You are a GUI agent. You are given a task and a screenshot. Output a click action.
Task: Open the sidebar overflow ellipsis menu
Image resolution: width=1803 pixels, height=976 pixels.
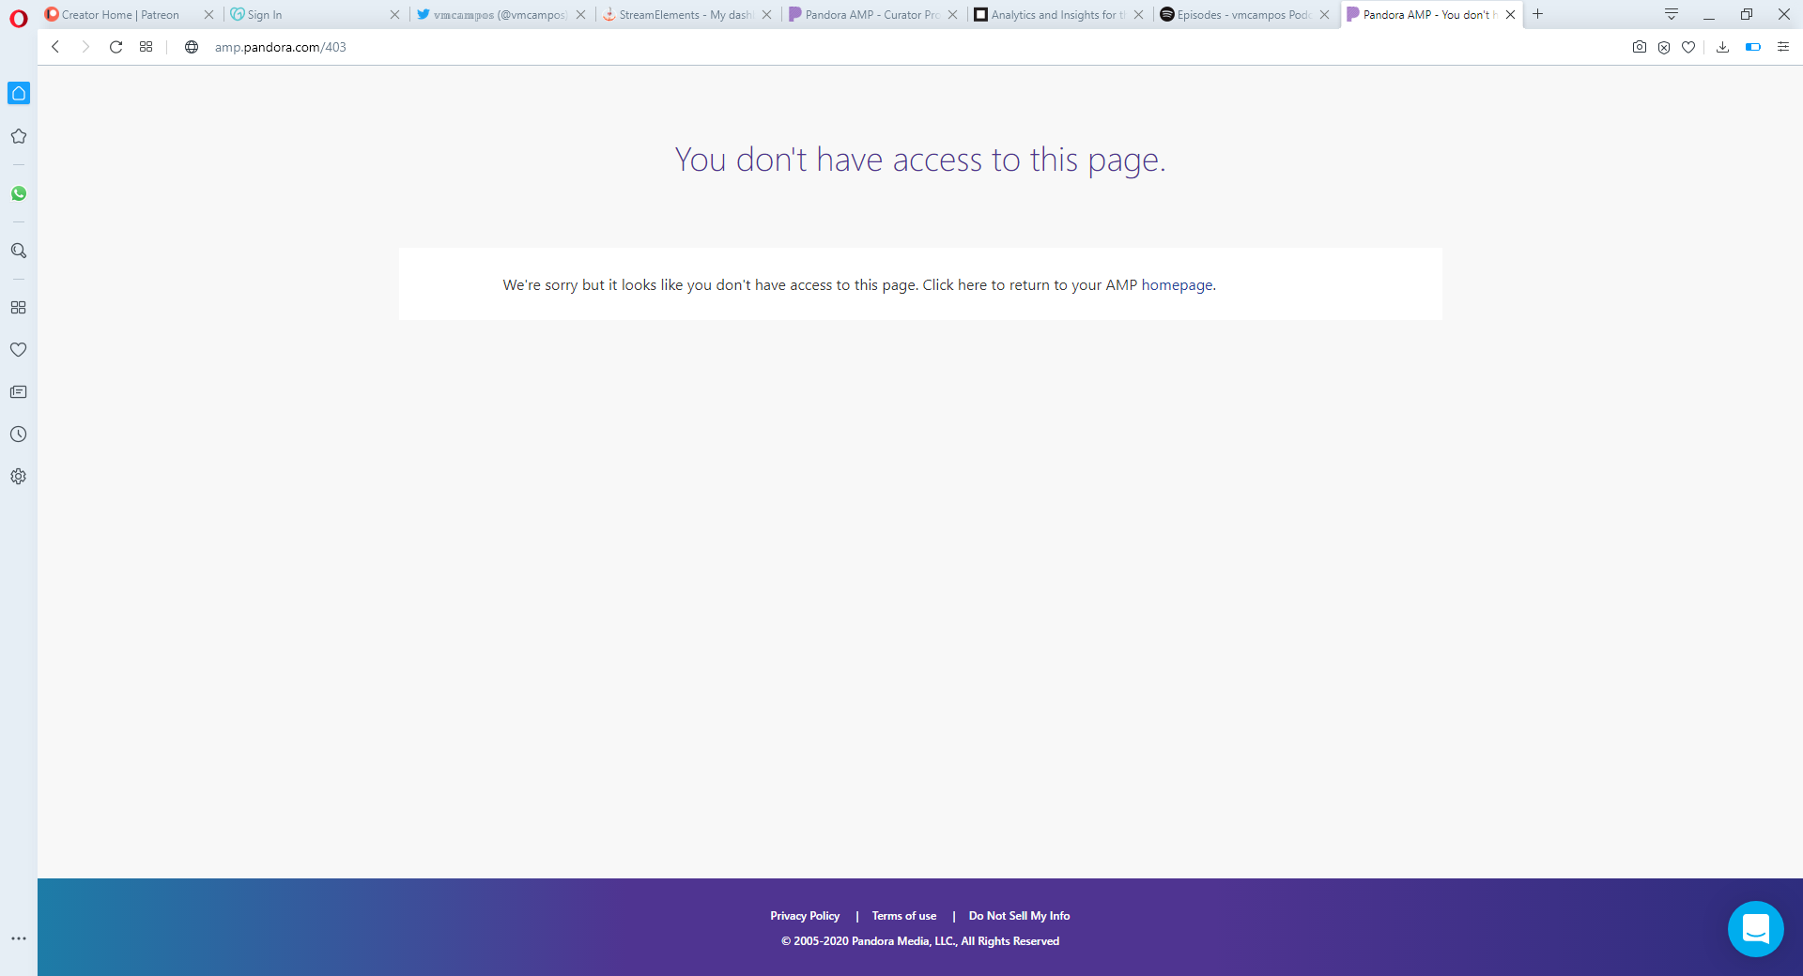[x=19, y=938]
